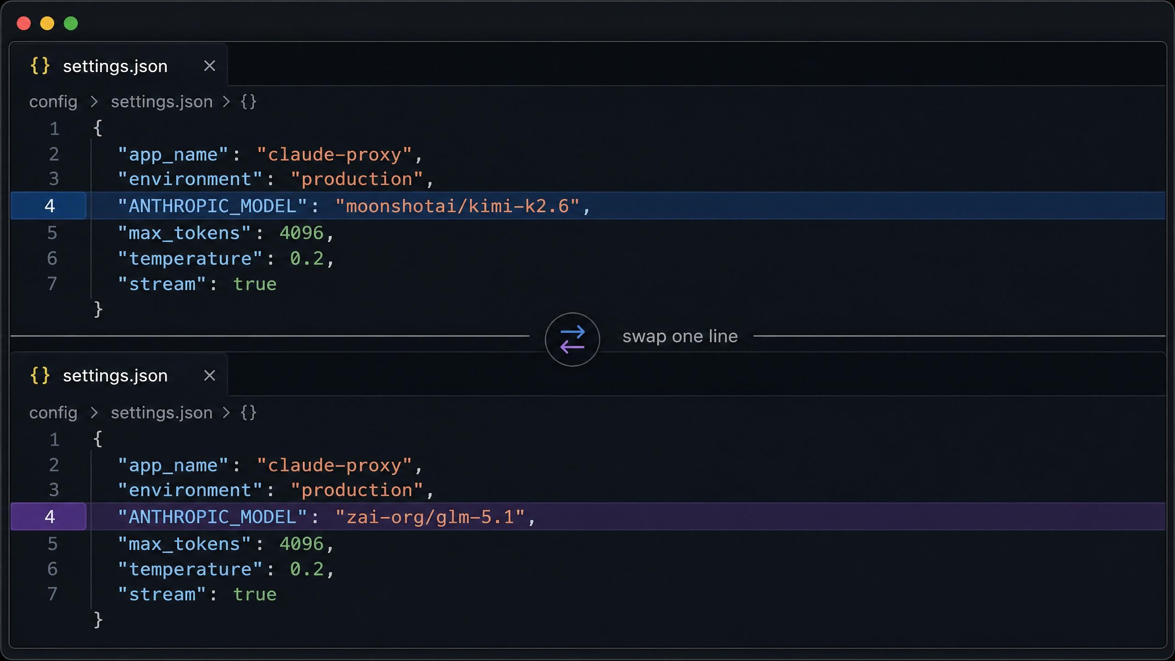Click "ANTHROPIC_MODEL" key in top editor
1175x661 pixels.
(212, 206)
